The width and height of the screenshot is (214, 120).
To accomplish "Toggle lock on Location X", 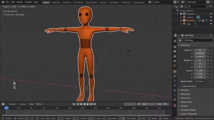I will click(208, 50).
